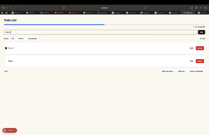Click the '1 left' text
Image resolution: width=209 pixels, height=135 pixels.
coord(6,71)
